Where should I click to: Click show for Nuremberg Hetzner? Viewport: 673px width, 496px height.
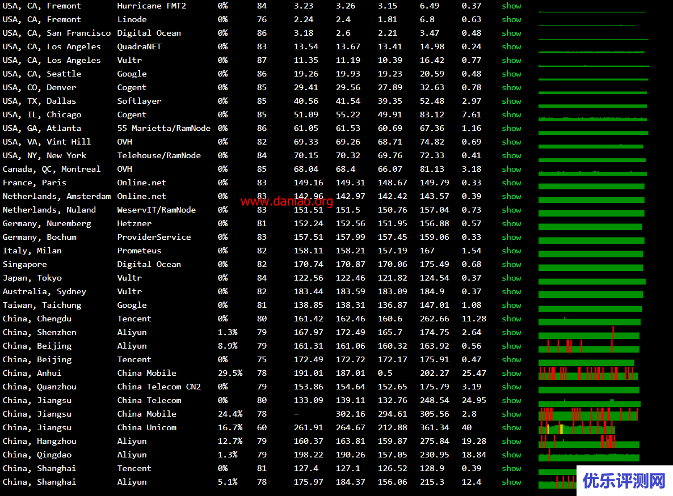pyautogui.click(x=511, y=224)
